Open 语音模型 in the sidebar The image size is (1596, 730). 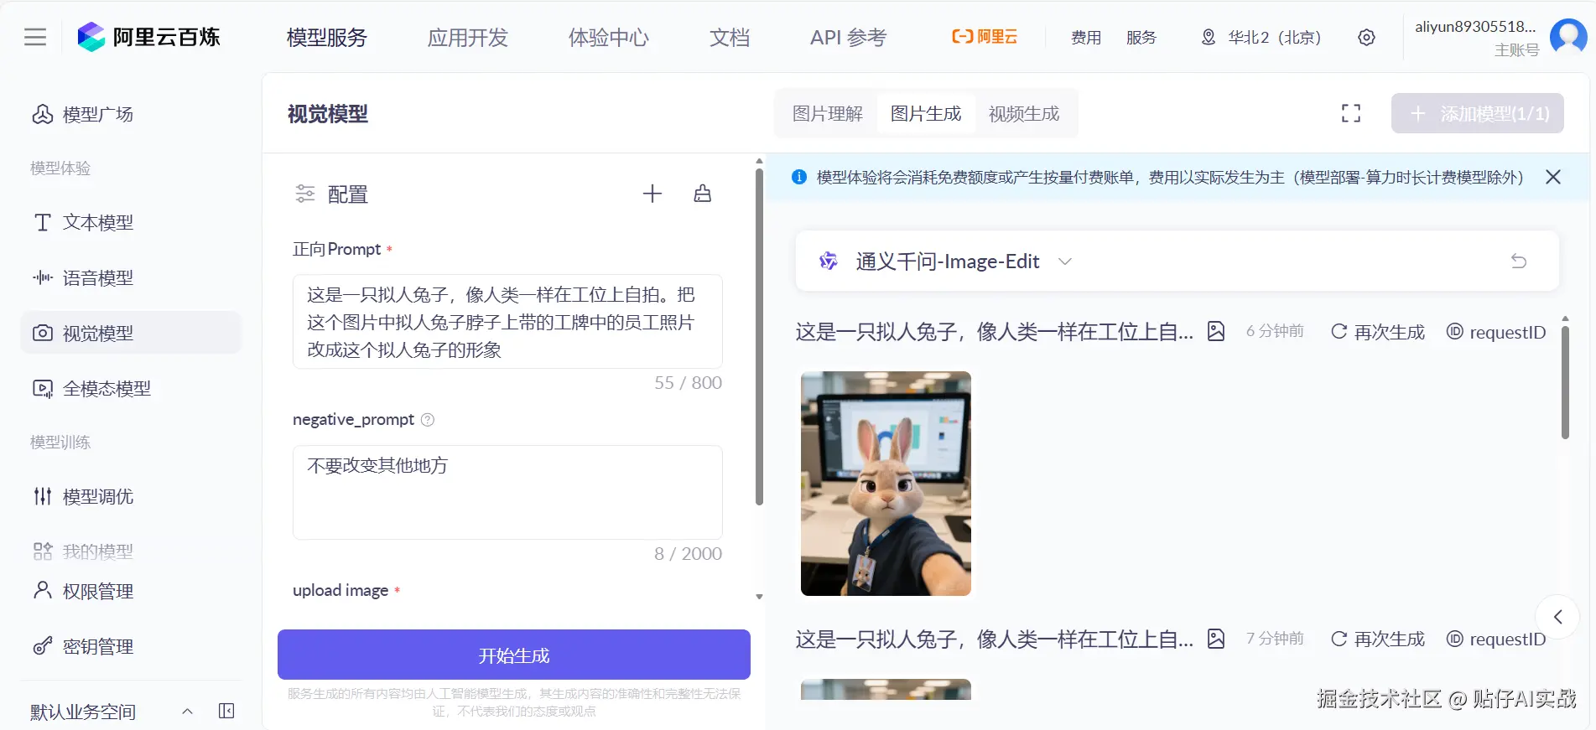click(x=130, y=277)
